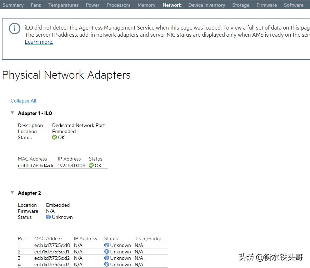Collapse the Adapter 2 section
This screenshot has height=268, width=310.
point(12,193)
